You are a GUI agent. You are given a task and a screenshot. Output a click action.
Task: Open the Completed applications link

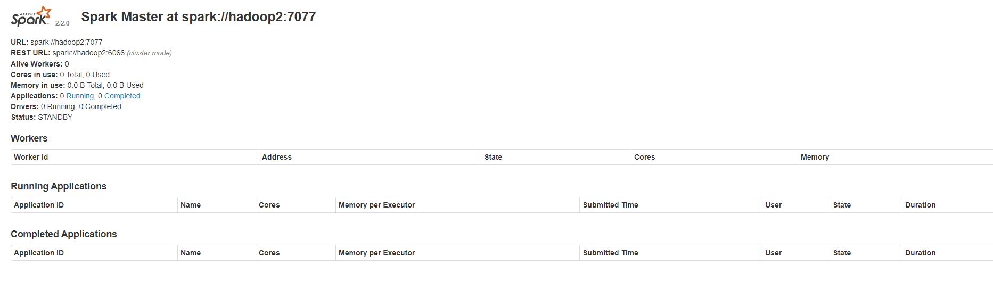click(122, 96)
